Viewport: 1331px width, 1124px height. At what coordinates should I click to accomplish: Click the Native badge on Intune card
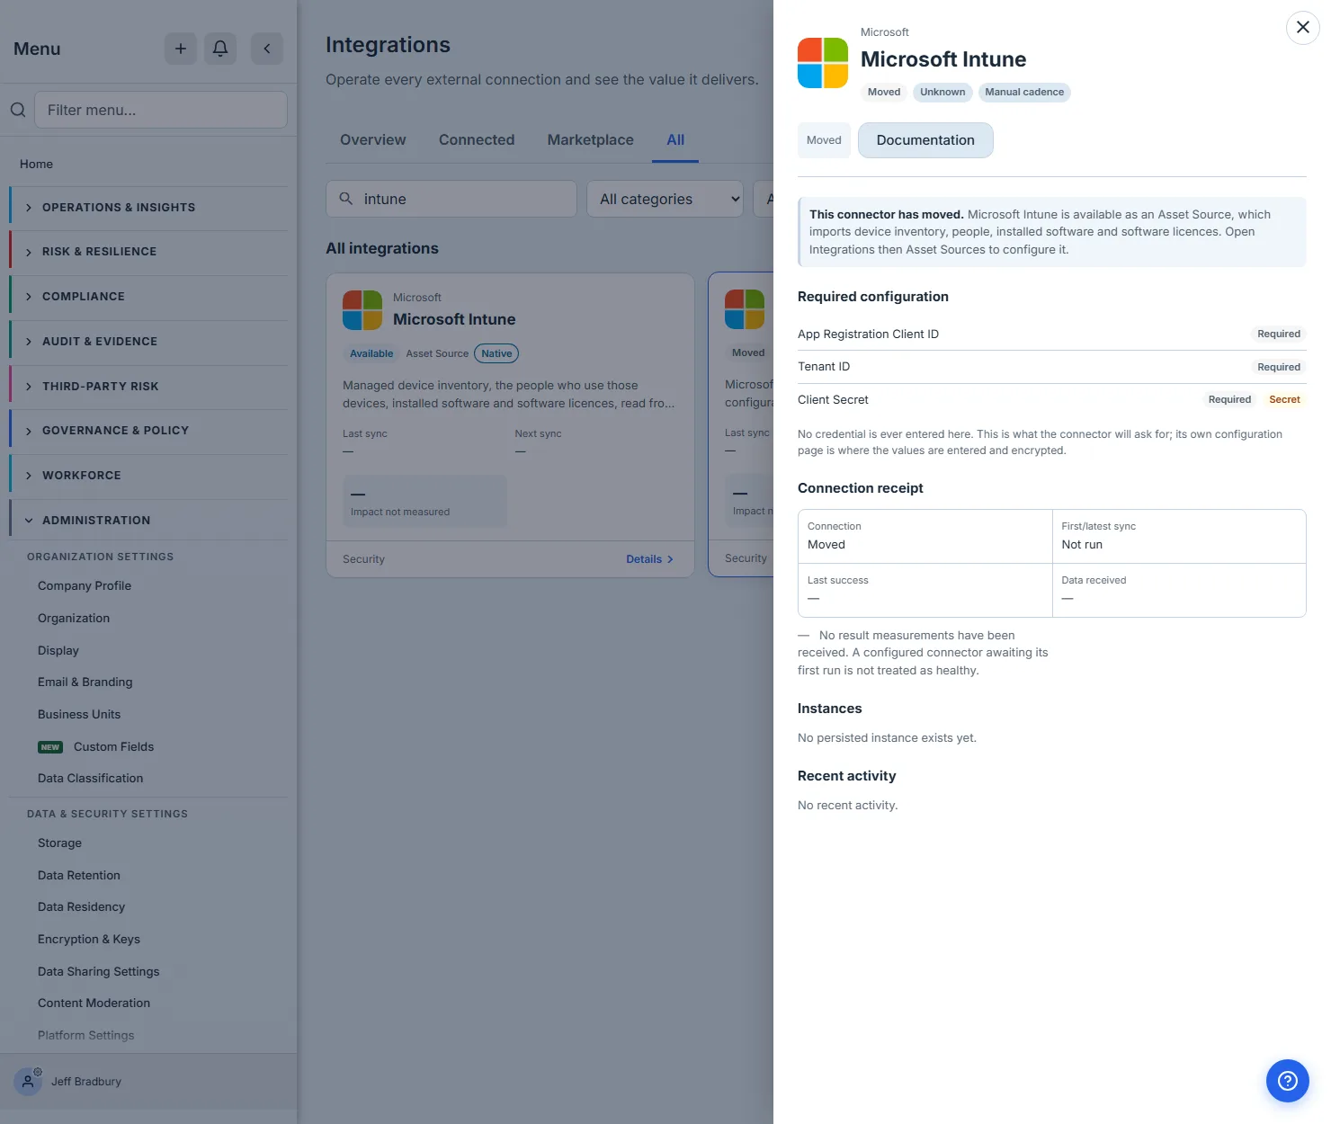click(x=496, y=354)
